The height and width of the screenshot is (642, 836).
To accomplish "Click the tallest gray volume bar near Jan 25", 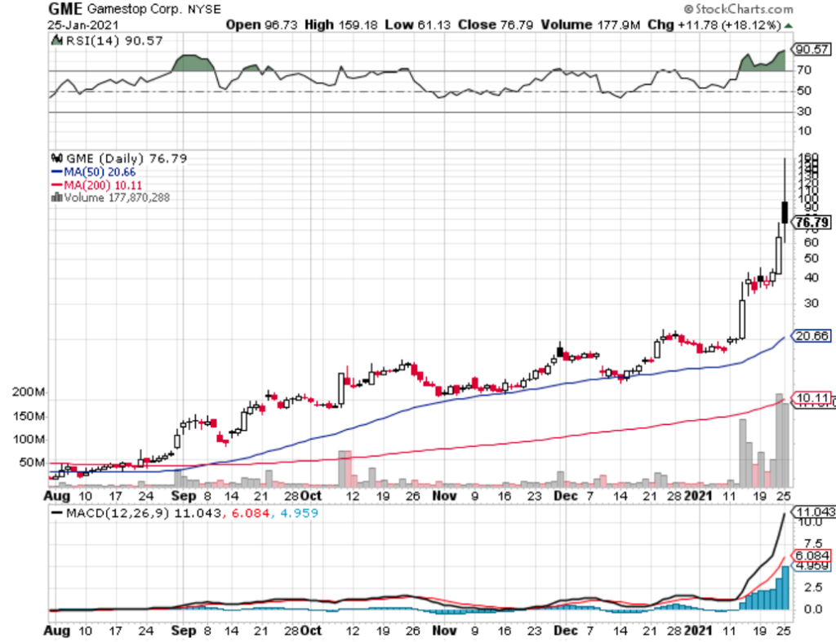I will tap(777, 436).
